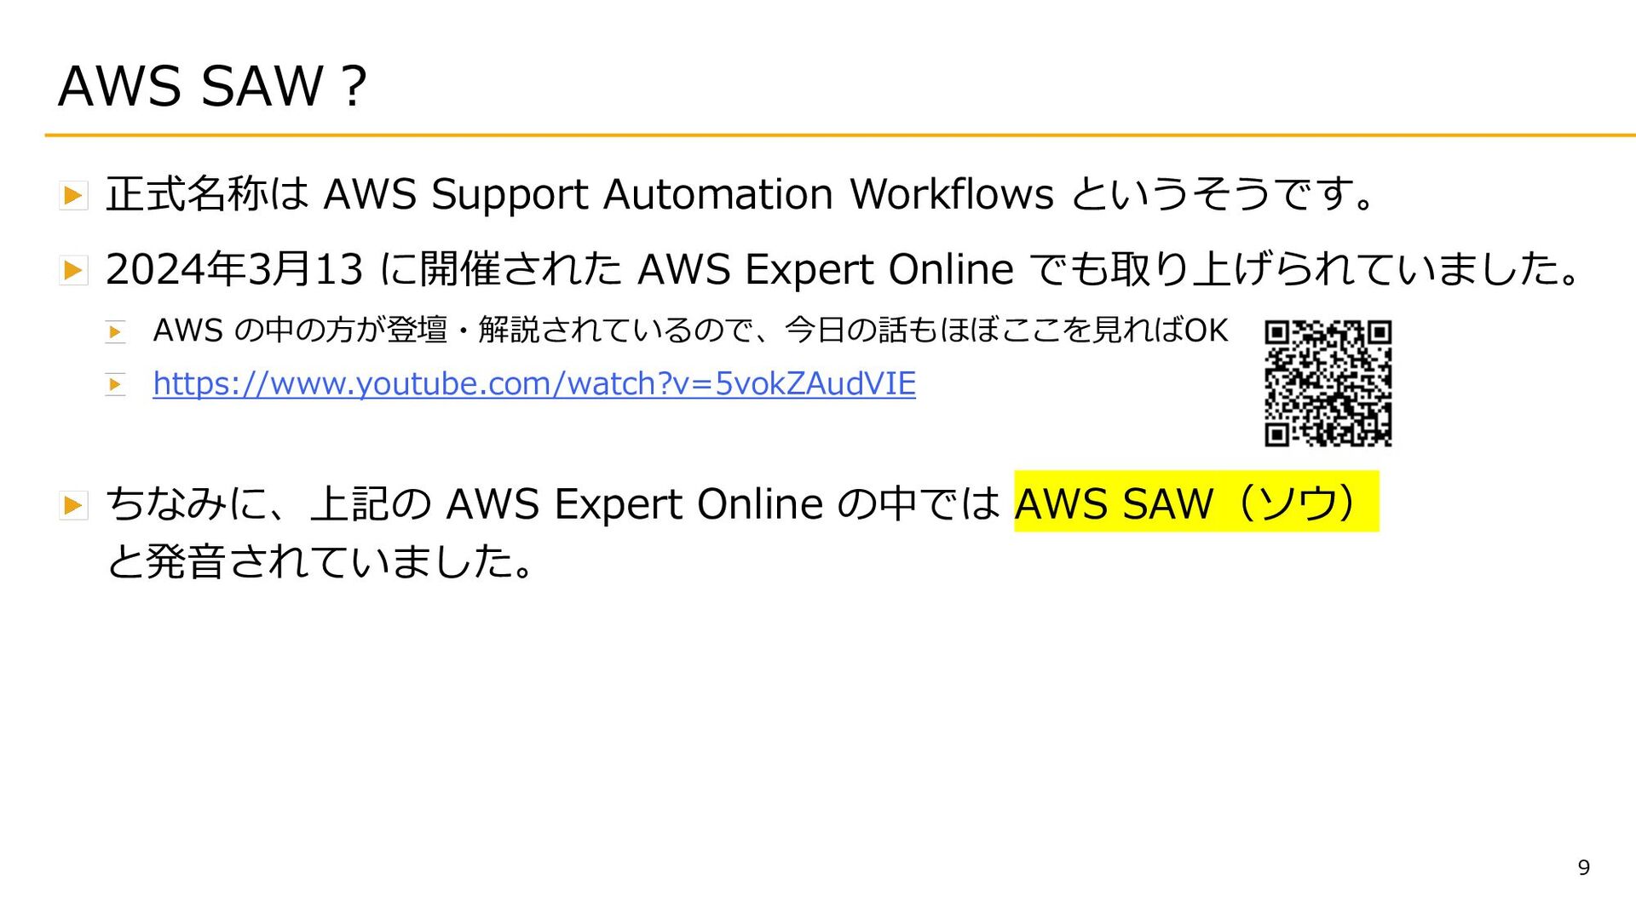Click the ちなみに、上記の phrase

(x=269, y=503)
